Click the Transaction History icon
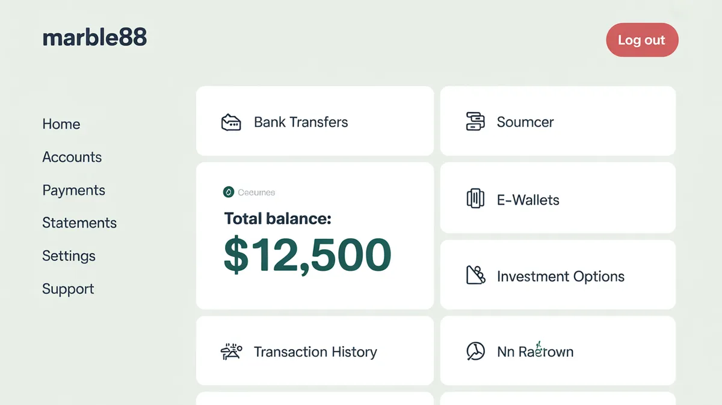This screenshot has width=722, height=405. tap(231, 351)
